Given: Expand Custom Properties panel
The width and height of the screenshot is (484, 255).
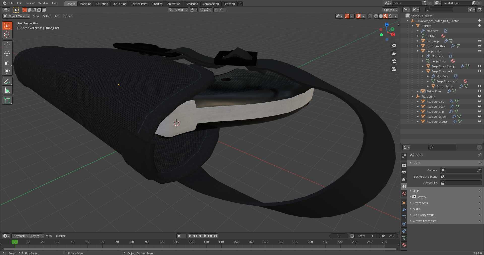Looking at the screenshot, I should click(424, 221).
